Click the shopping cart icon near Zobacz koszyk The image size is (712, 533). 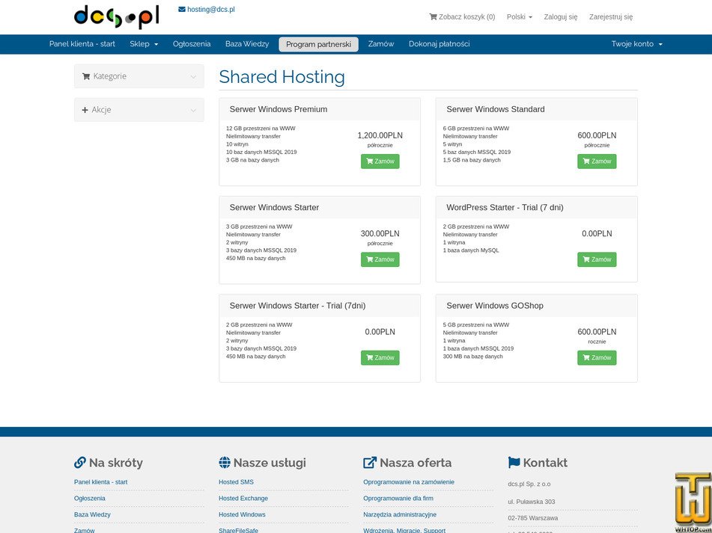pos(433,16)
